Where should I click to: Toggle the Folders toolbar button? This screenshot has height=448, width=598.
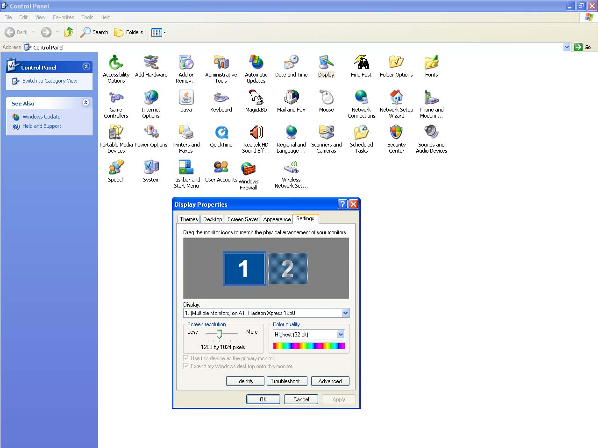pos(128,32)
